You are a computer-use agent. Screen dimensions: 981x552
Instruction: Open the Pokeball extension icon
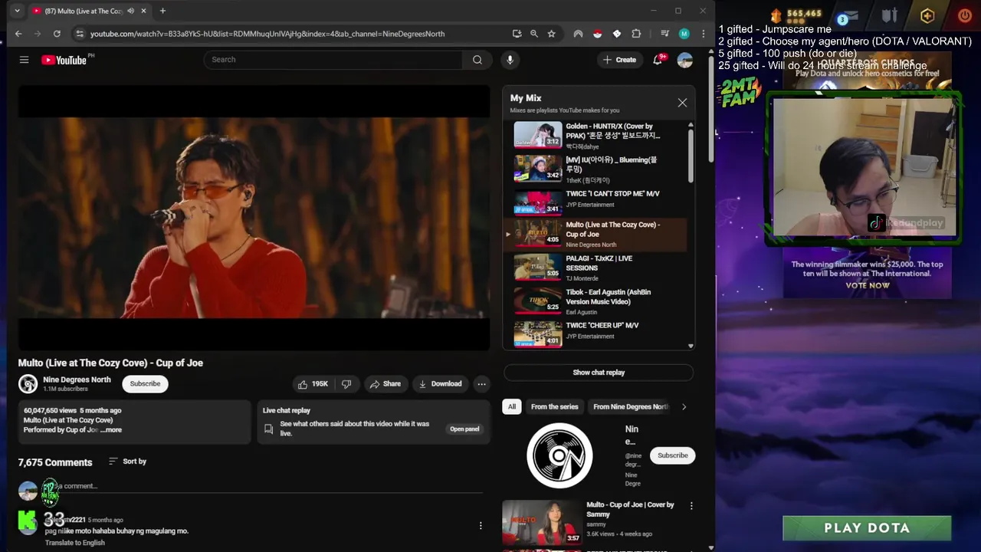pyautogui.click(x=597, y=34)
